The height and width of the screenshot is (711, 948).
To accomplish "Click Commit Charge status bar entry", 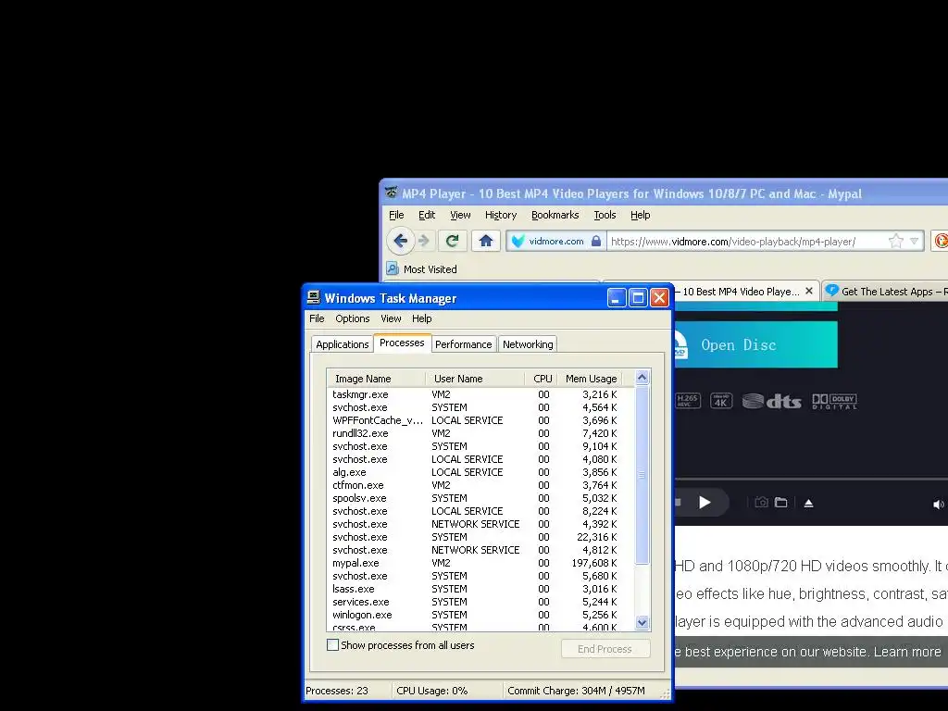I will click(576, 691).
